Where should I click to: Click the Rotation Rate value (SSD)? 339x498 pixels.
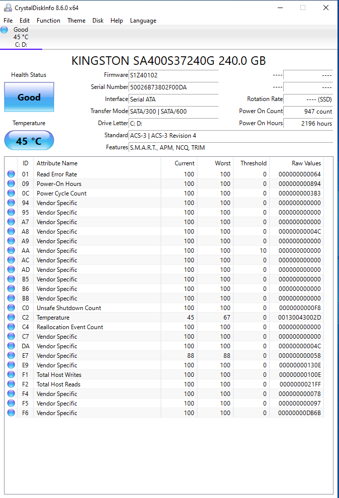click(x=308, y=99)
